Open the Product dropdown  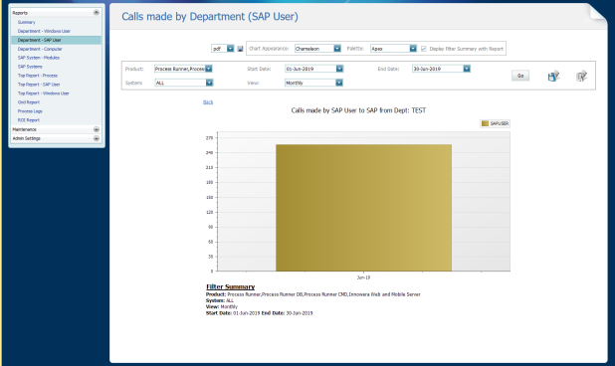click(209, 69)
